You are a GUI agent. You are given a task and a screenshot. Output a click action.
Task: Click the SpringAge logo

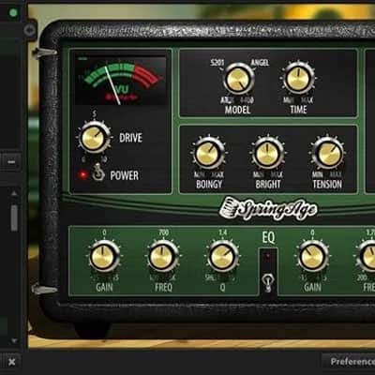(x=268, y=209)
